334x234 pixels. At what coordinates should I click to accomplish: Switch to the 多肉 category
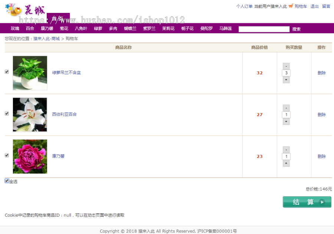pyautogui.click(x=113, y=28)
